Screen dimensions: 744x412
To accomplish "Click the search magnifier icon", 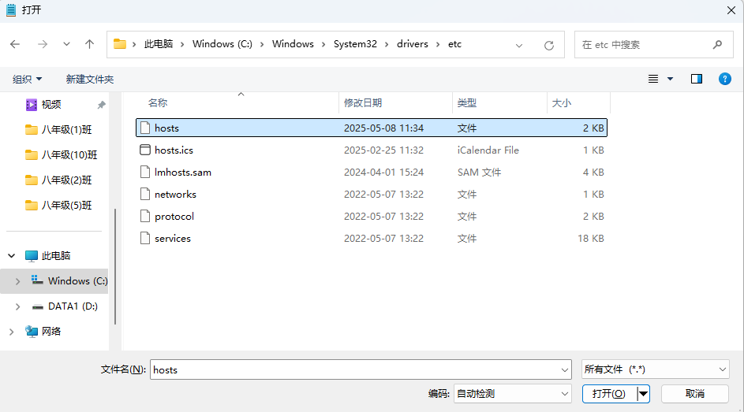I will click(717, 45).
